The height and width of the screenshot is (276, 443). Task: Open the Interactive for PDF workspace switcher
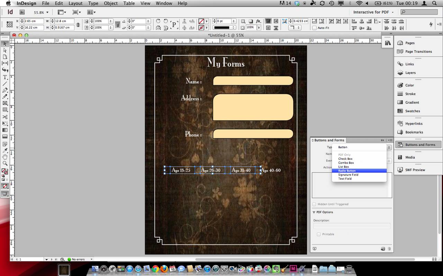373,12
